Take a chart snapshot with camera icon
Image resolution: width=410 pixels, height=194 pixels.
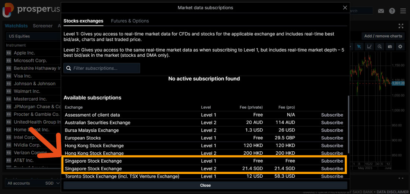coord(390,46)
